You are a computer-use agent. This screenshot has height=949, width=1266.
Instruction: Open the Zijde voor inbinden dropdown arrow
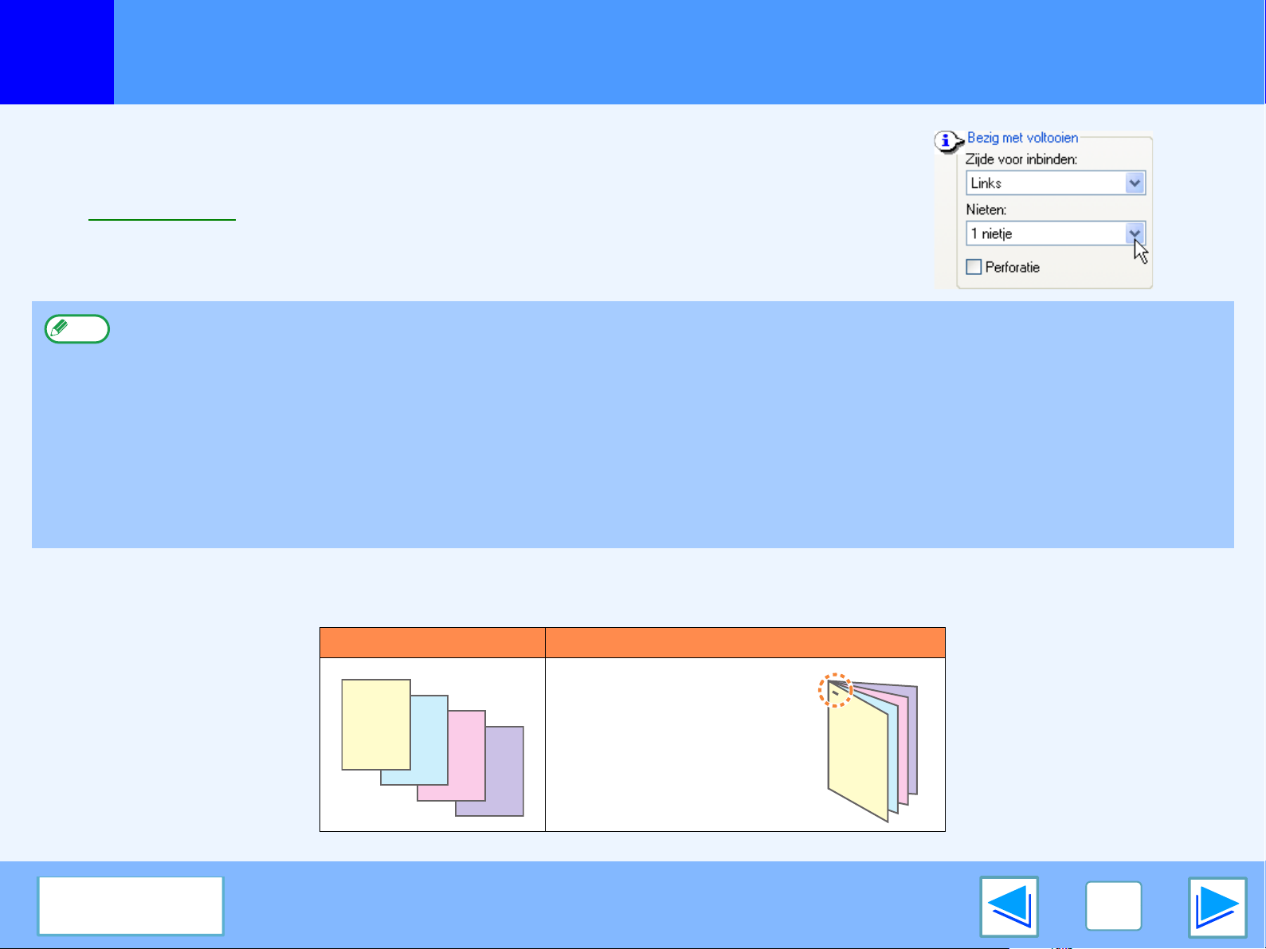[1135, 183]
